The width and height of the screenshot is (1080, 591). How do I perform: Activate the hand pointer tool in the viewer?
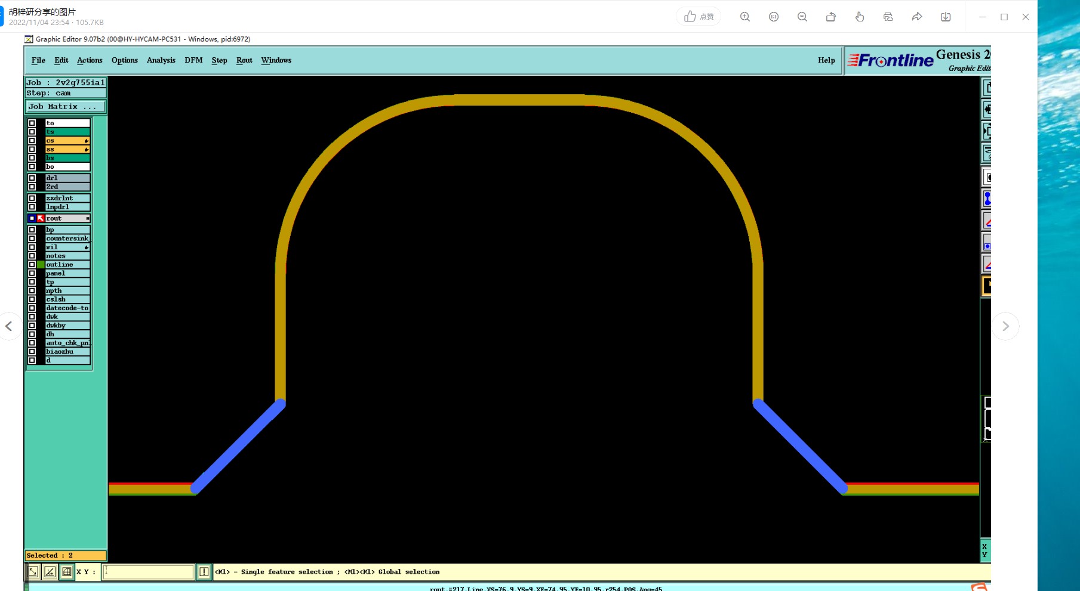pos(860,17)
